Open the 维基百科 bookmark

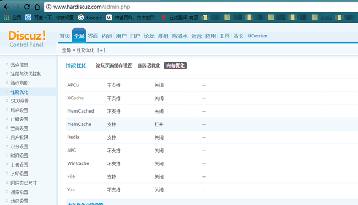click(131, 18)
